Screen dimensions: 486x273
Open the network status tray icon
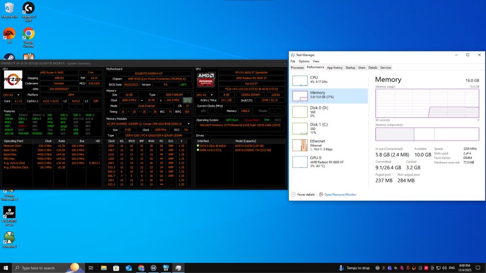click(438, 268)
